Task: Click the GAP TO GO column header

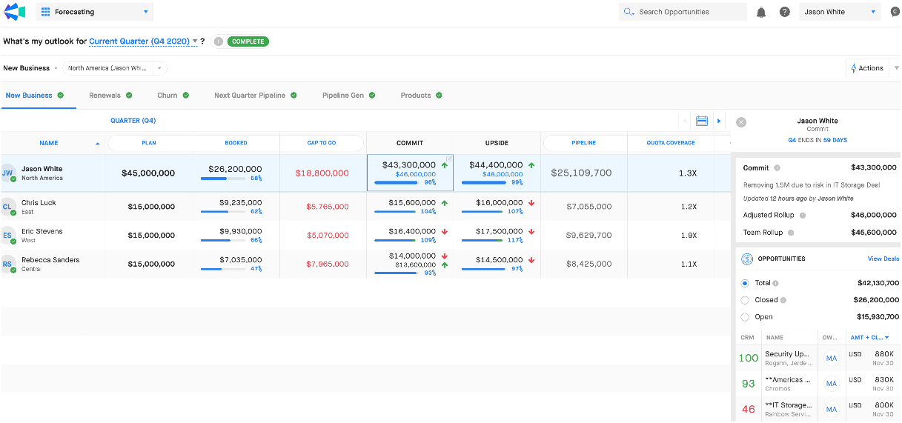Action: click(x=322, y=143)
